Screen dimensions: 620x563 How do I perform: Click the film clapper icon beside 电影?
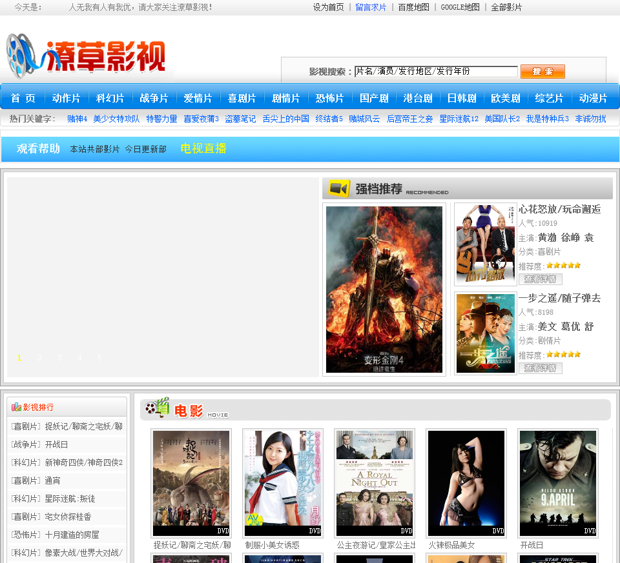click(x=158, y=408)
